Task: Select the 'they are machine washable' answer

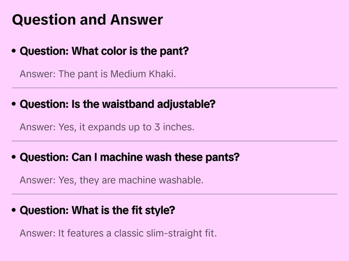Action: [111, 180]
